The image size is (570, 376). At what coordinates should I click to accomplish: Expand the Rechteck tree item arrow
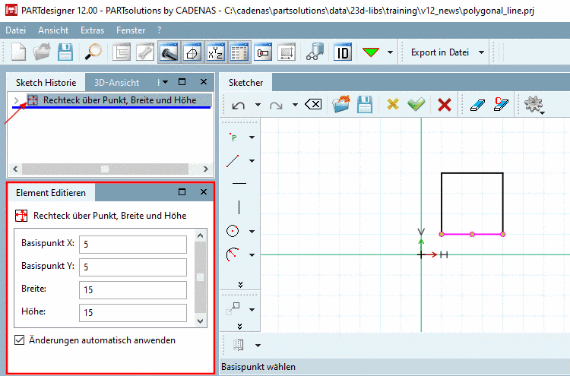[x=17, y=100]
